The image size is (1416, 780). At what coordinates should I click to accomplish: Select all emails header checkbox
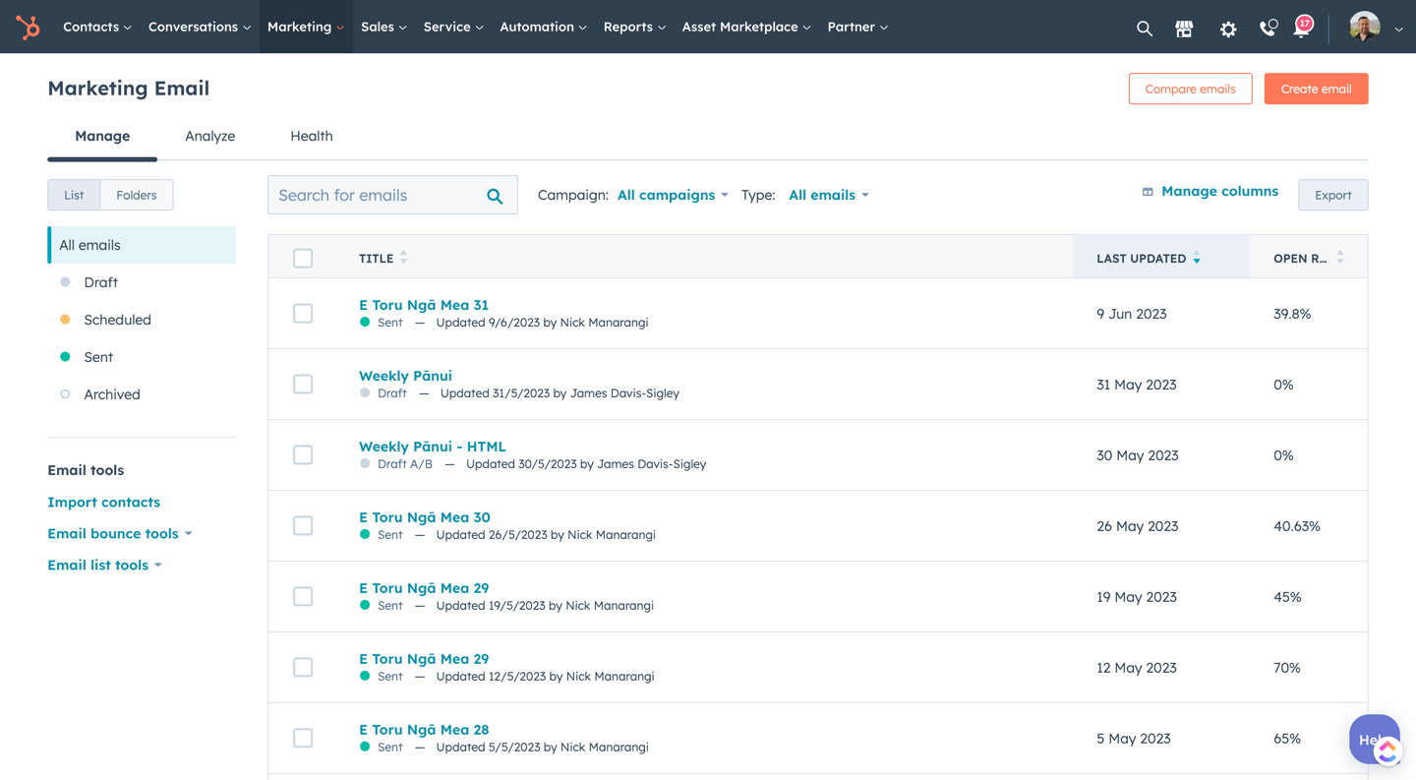303,258
